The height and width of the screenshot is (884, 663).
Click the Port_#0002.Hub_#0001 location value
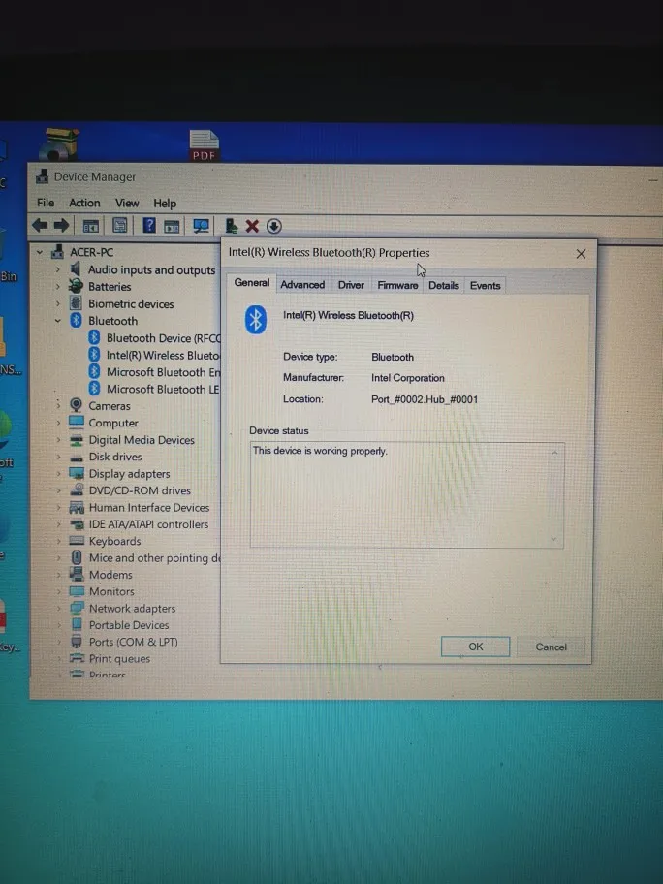(425, 399)
